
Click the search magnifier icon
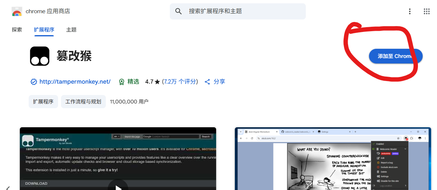pos(178,11)
